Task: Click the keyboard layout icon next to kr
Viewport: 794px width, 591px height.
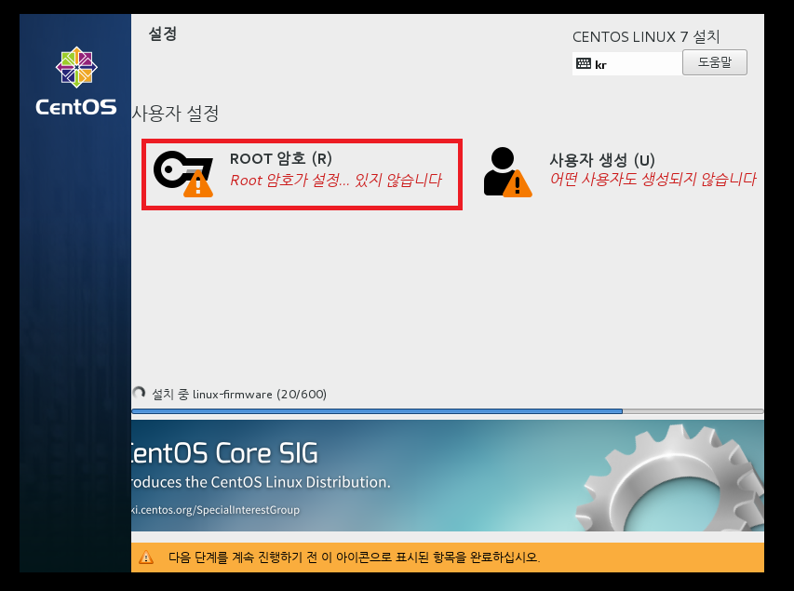Action: pos(584,64)
